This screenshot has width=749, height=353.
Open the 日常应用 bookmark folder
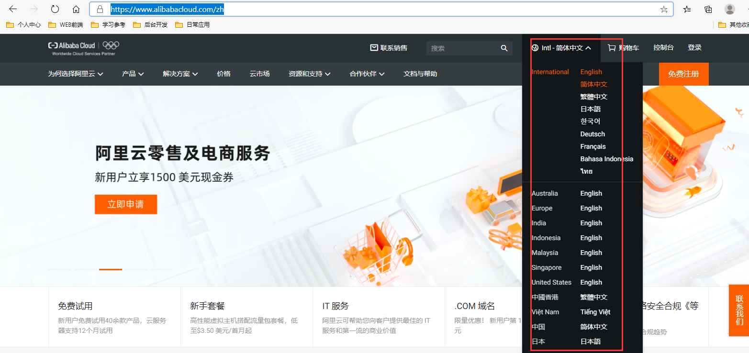192,24
